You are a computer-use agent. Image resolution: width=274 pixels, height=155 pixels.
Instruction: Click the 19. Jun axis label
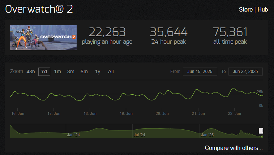coord(126,113)
